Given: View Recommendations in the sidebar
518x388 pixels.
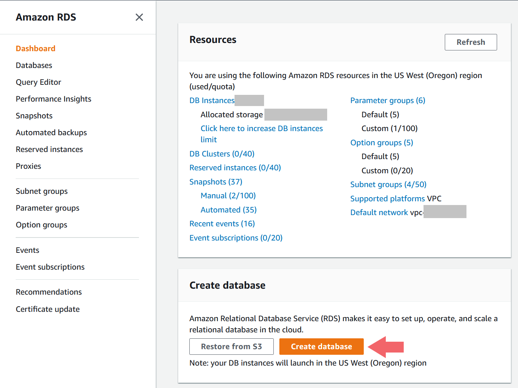Looking at the screenshot, I should (x=49, y=292).
